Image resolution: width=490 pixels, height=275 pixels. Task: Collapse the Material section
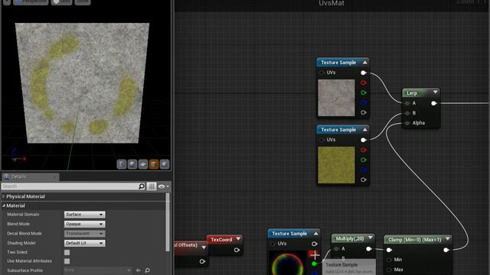coord(3,205)
